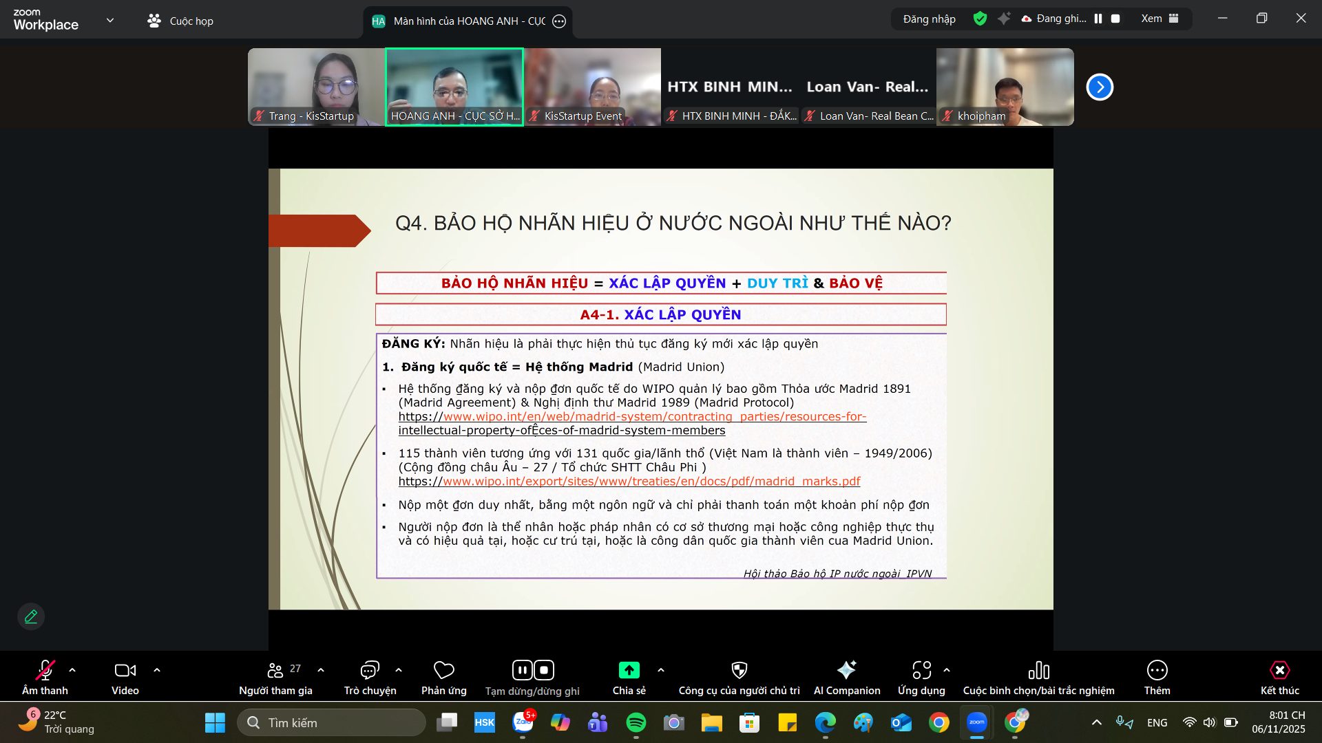Click Kết thúc end meeting button

click(x=1279, y=670)
